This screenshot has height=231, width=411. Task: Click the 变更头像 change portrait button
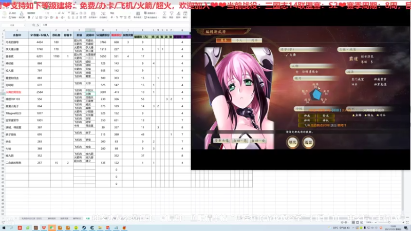(x=222, y=141)
